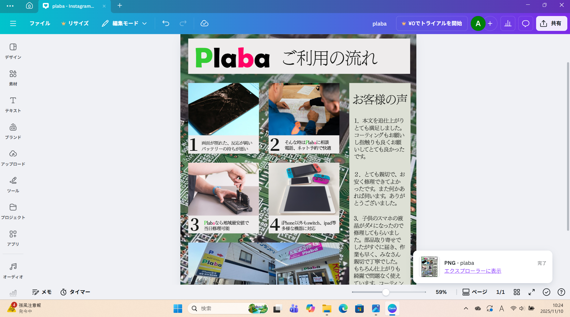Toggle the hamburger main menu
Screen dimensions: 570x317
(13, 23)
